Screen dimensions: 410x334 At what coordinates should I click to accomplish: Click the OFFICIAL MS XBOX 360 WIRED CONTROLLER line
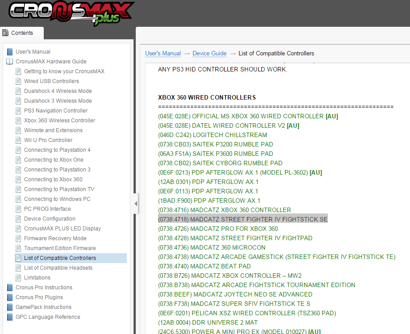click(248, 116)
